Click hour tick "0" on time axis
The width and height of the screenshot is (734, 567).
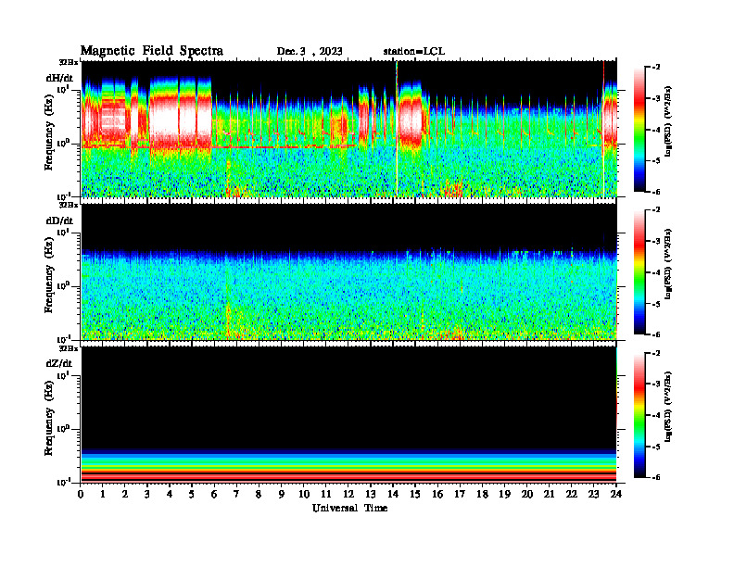(81, 494)
